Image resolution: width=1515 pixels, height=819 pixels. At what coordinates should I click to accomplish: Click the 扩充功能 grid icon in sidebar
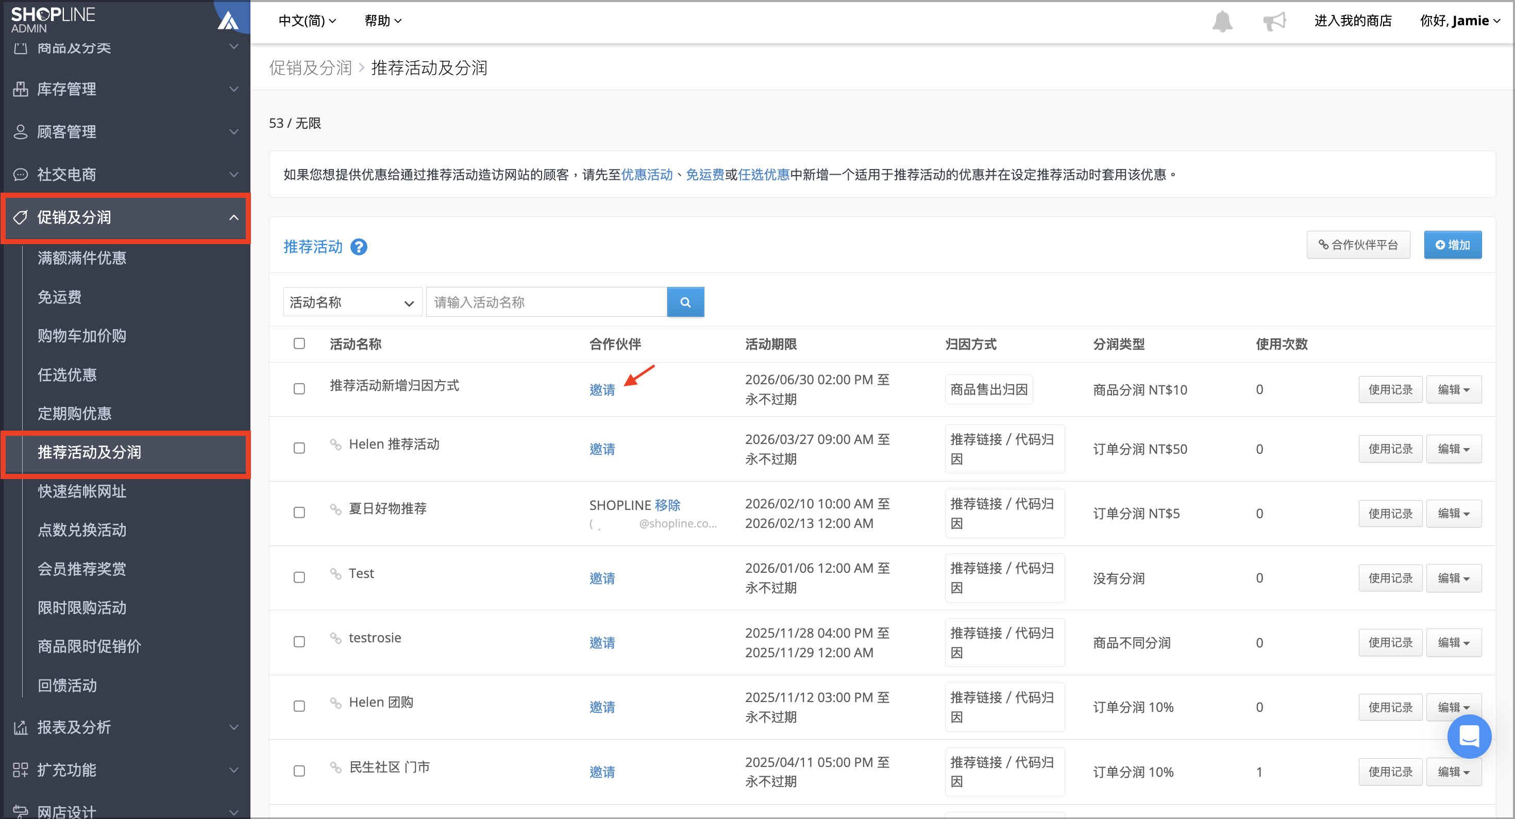pyautogui.click(x=21, y=770)
